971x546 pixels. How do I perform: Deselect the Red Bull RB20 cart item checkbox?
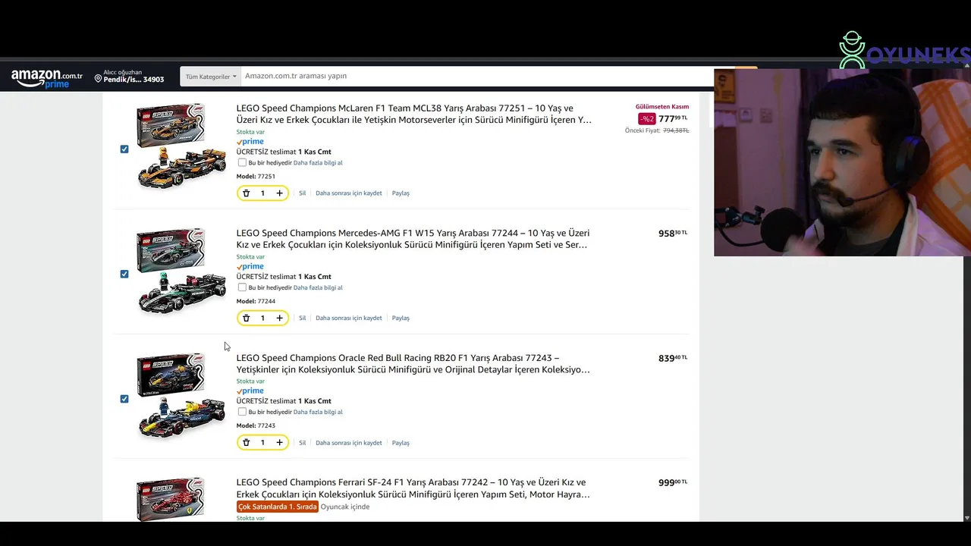click(x=124, y=399)
